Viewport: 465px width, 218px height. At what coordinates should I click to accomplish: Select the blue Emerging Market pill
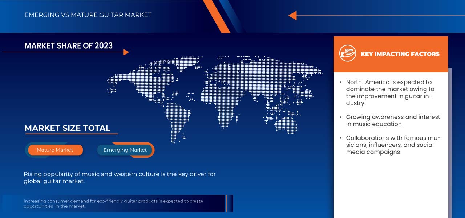pyautogui.click(x=125, y=150)
